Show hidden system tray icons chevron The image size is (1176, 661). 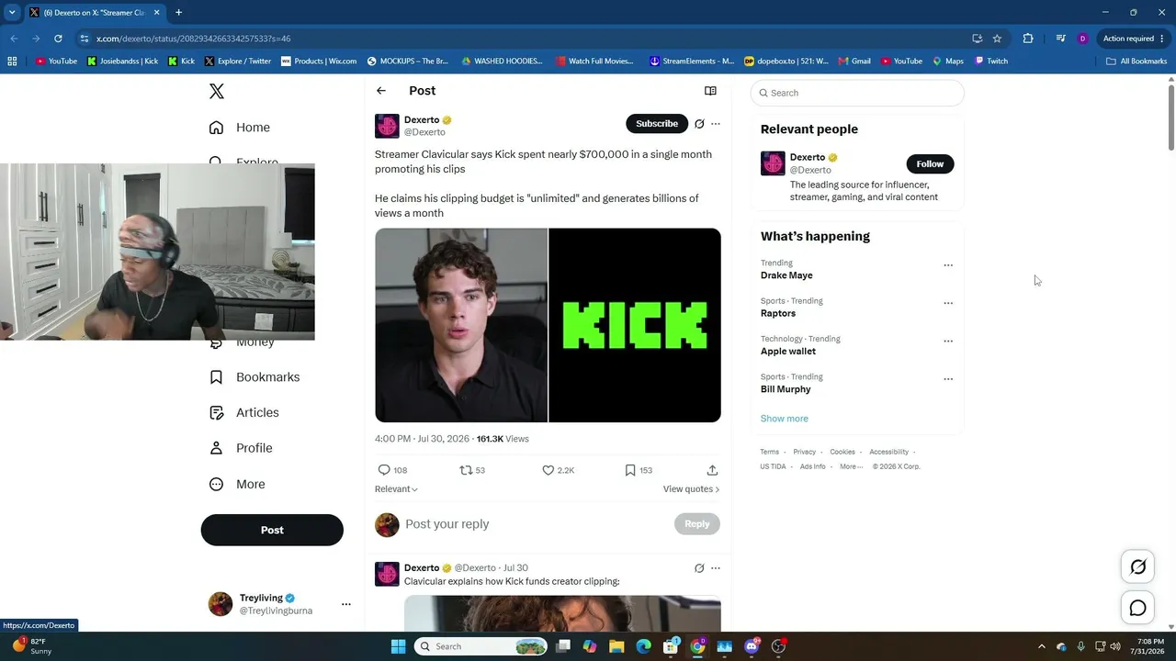(x=1041, y=646)
